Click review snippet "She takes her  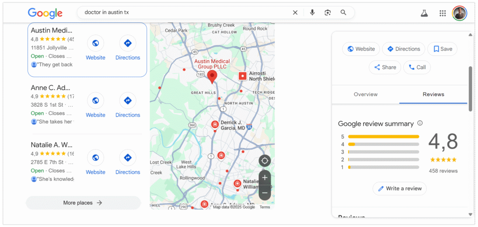(56, 122)
